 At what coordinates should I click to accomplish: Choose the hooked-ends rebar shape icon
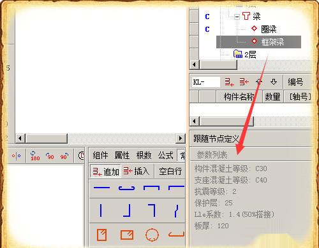pos(126,188)
